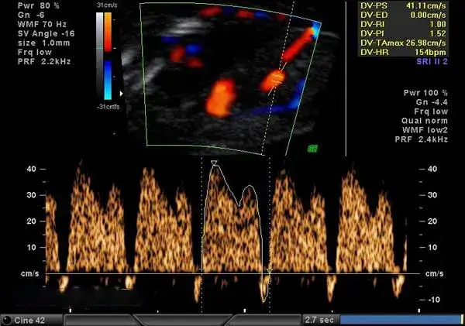Select the DV-PS measurement row
The image size is (465, 326).
click(409, 5)
